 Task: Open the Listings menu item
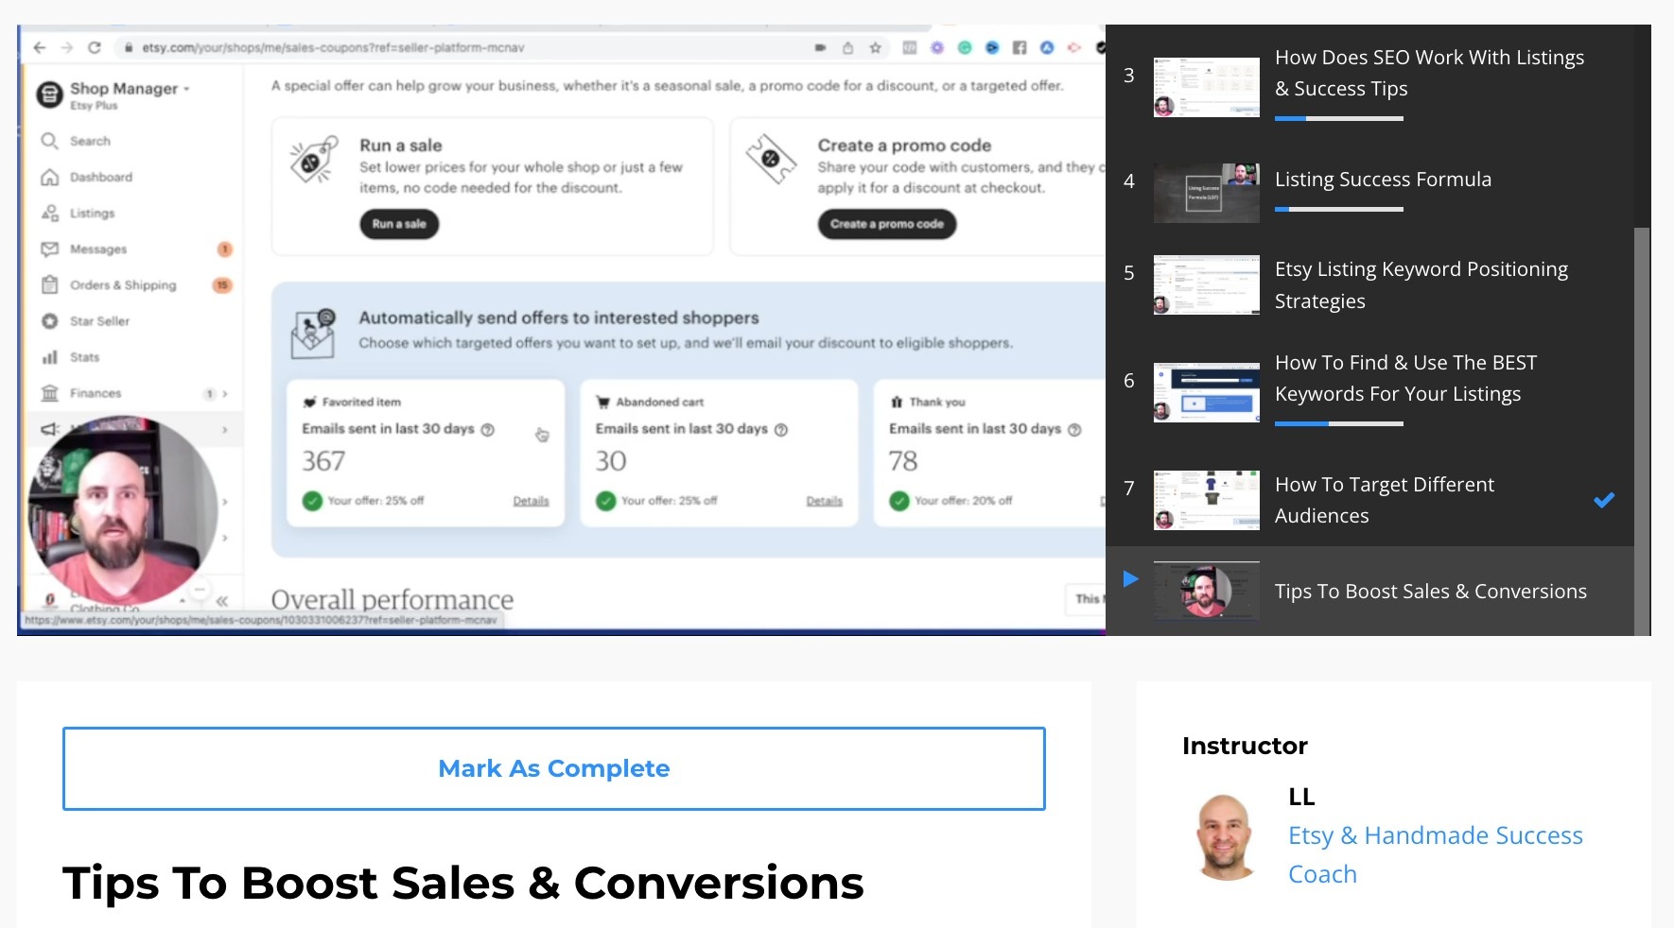tap(93, 214)
